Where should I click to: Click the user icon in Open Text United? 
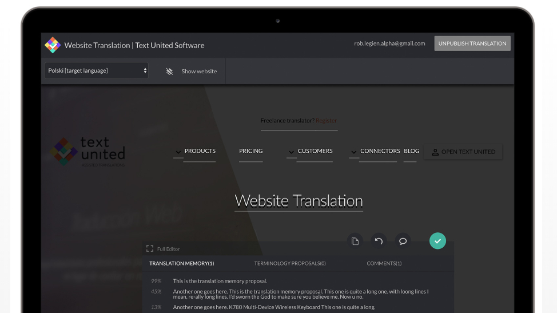point(435,152)
